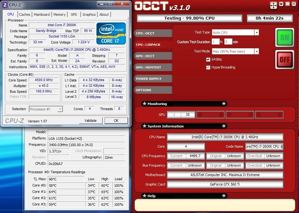299x213 pixels.
Task: Click the Multiplier value "x 45.0"
Action: click(x=44, y=86)
